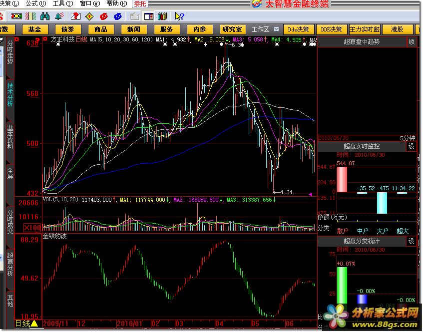Open the 基本资料 side tab
The height and width of the screenshot is (332, 423).
coord(10,137)
